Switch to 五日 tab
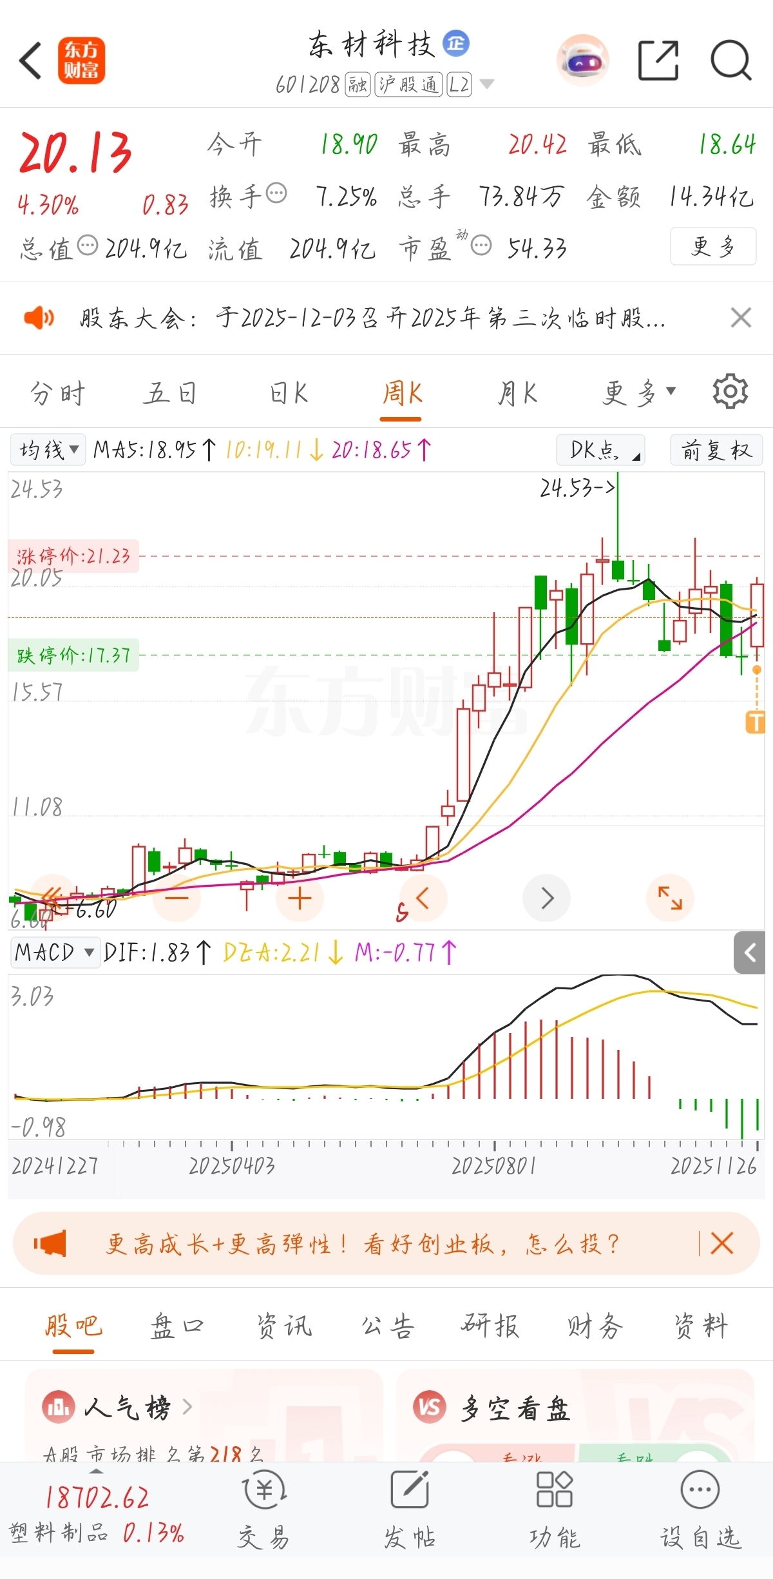Viewport: 773px width, 1579px height. (x=171, y=392)
